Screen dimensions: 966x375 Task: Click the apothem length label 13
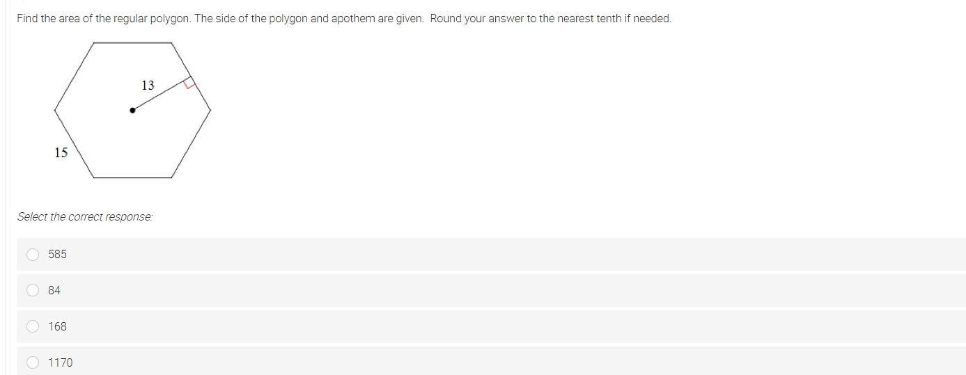coord(148,86)
